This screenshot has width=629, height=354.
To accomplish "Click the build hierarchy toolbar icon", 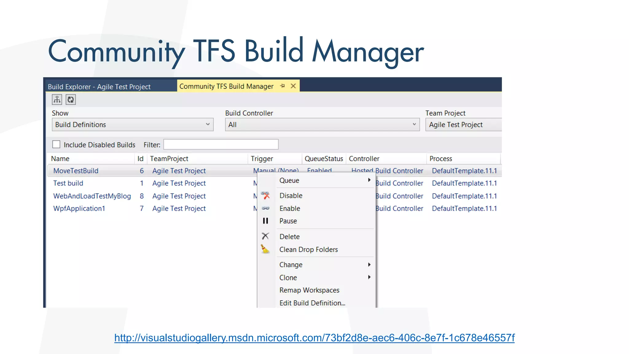I will (x=57, y=100).
